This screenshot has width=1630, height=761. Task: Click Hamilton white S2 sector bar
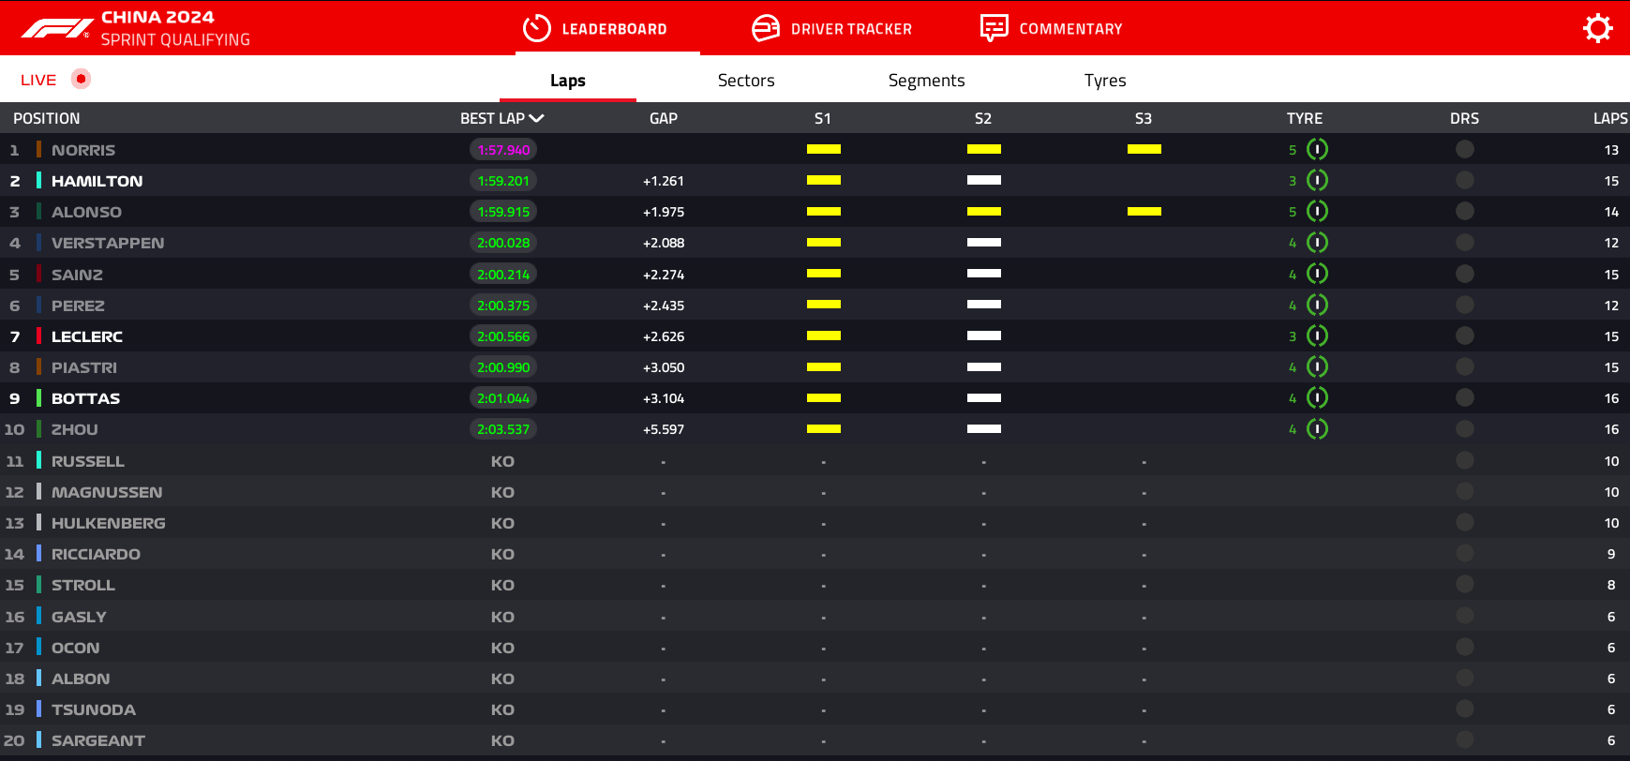click(x=984, y=180)
